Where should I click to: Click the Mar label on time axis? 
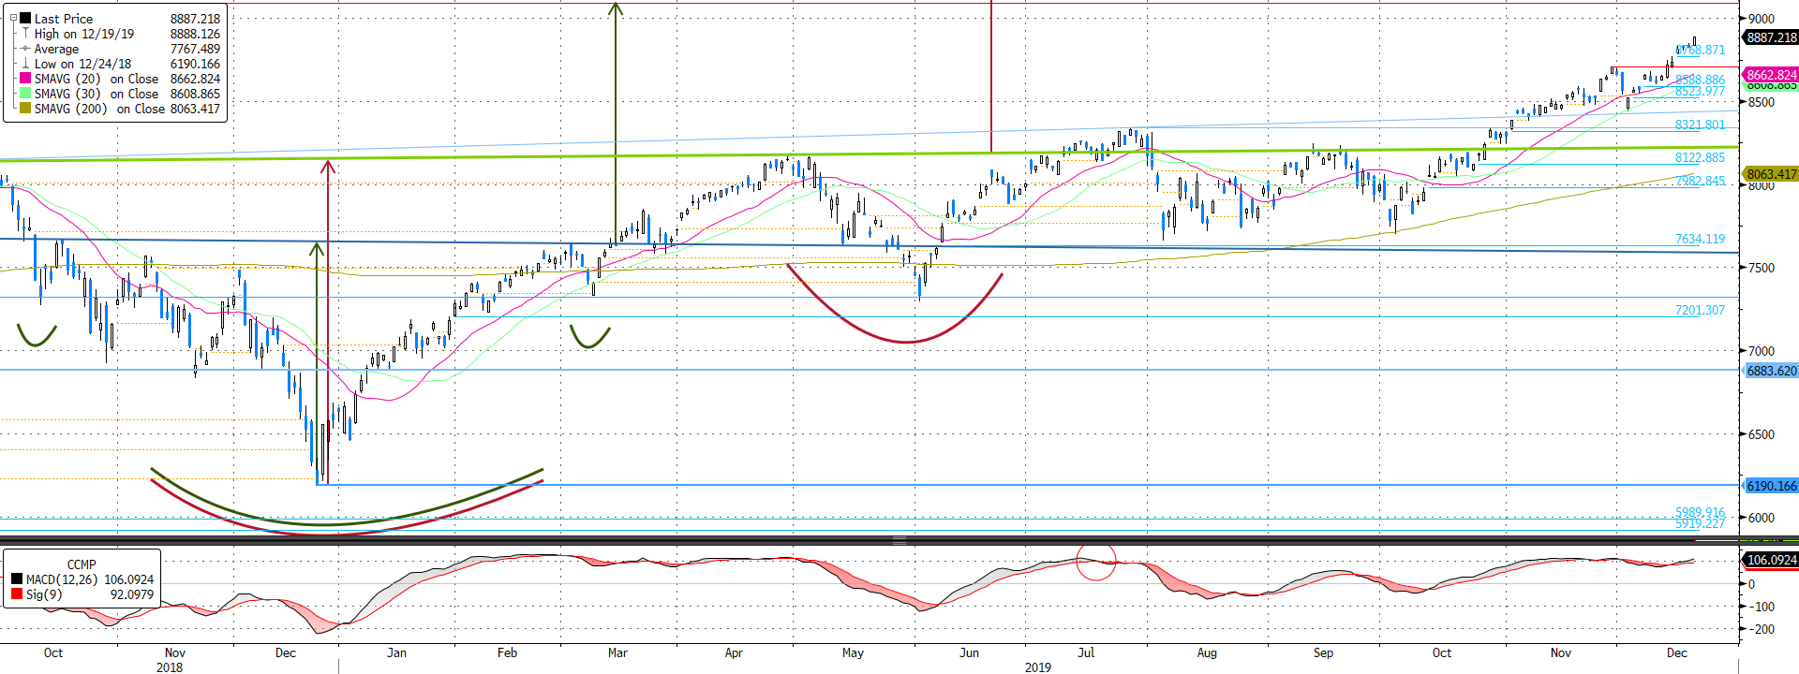tap(617, 652)
